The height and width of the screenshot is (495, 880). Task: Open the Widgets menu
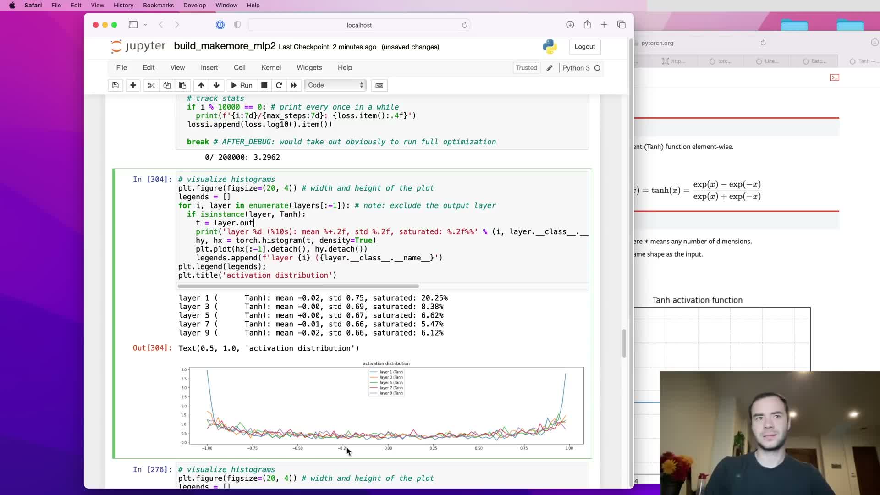[x=309, y=67]
